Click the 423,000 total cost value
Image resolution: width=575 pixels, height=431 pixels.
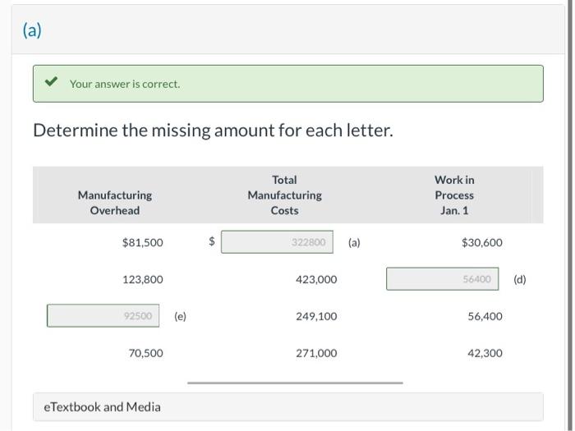316,280
